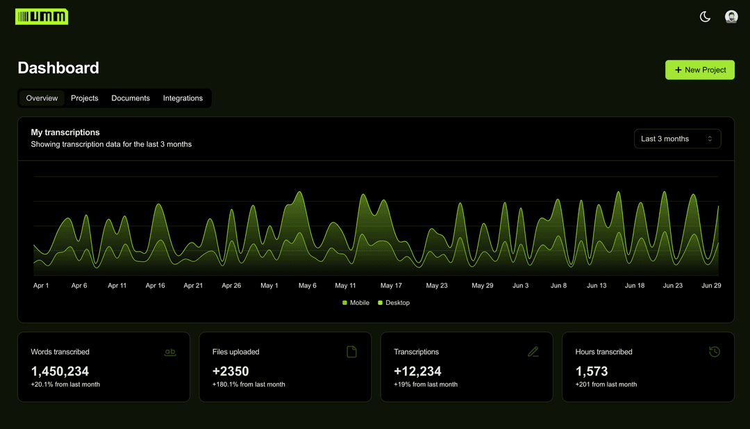750x429 pixels.
Task: Switch to the Projects tab
Action: tap(84, 98)
